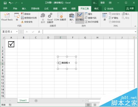The image size is (138, 107).
Task: Toggle Use Relative References (使用相对引用)
Action: coord(29,18)
